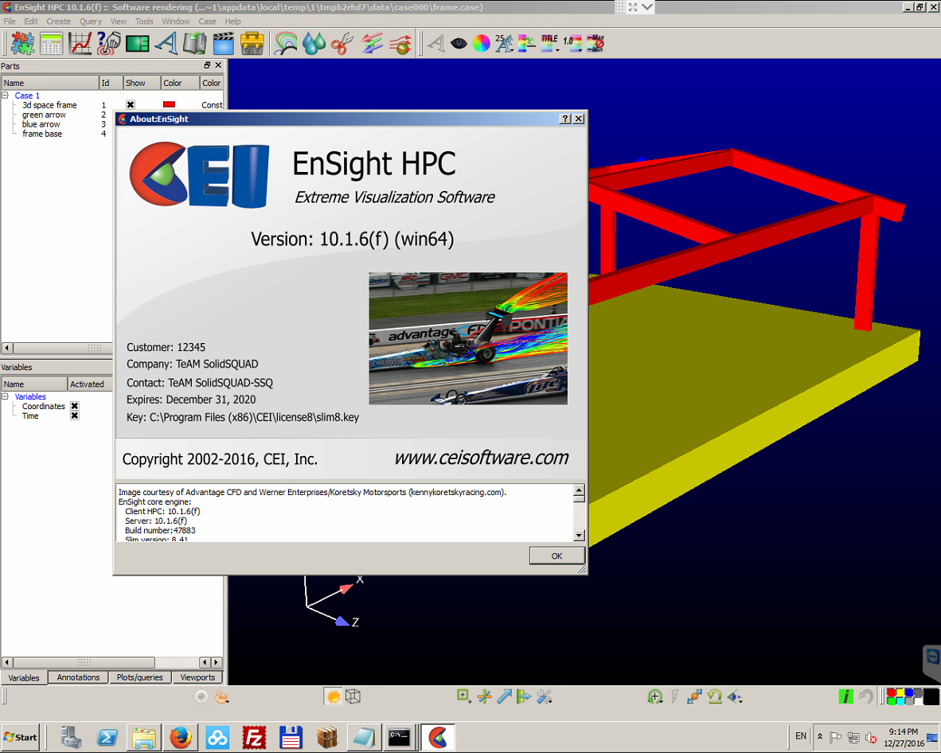941x753 pixels.
Task: Open the green viewports layout icon
Action: coord(137,44)
